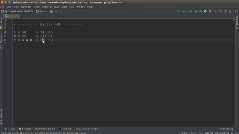239x134 pixels.
Task: Open the Code menu
Action: 37,7
